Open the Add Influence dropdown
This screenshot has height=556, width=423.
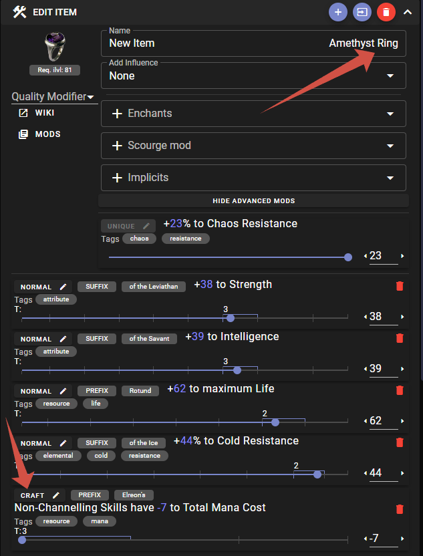coord(253,76)
